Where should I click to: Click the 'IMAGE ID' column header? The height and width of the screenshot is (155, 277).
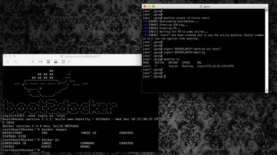point(88,133)
